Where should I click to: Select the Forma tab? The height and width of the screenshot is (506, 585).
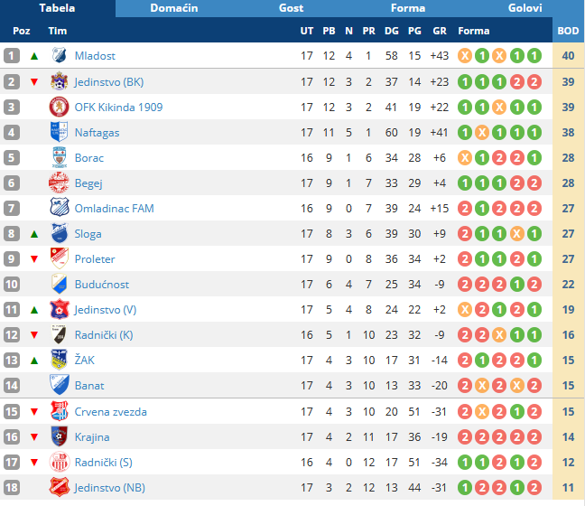point(408,8)
